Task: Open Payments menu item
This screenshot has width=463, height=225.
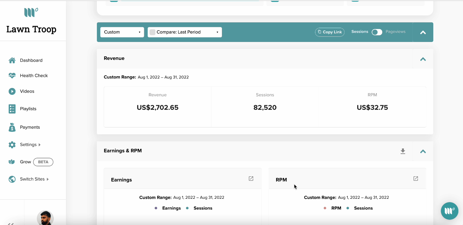Action: pyautogui.click(x=30, y=127)
